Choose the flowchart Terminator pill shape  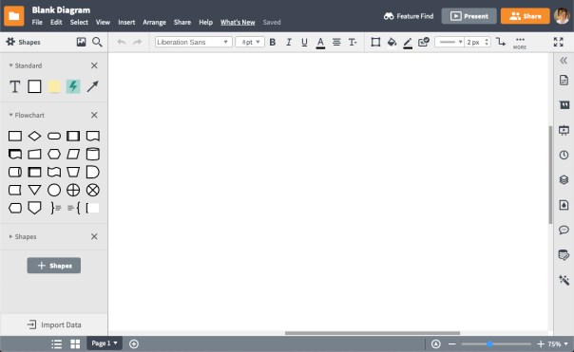pyautogui.click(x=54, y=136)
